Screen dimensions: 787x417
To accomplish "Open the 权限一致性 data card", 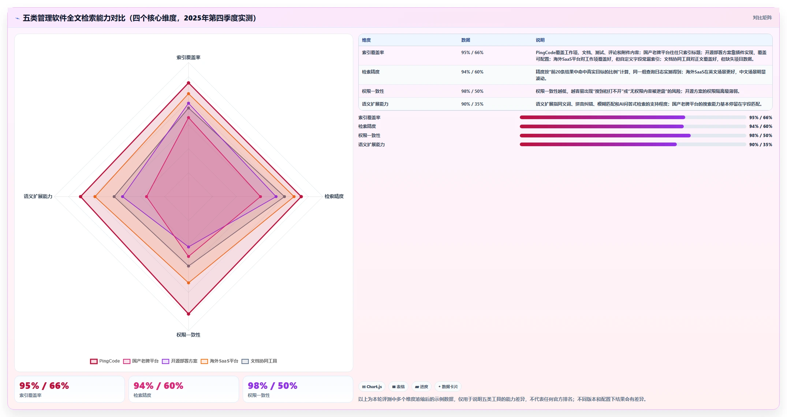I will point(298,389).
